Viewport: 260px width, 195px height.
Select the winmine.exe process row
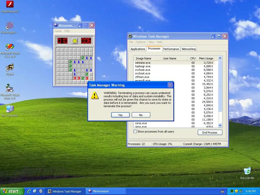174,63
